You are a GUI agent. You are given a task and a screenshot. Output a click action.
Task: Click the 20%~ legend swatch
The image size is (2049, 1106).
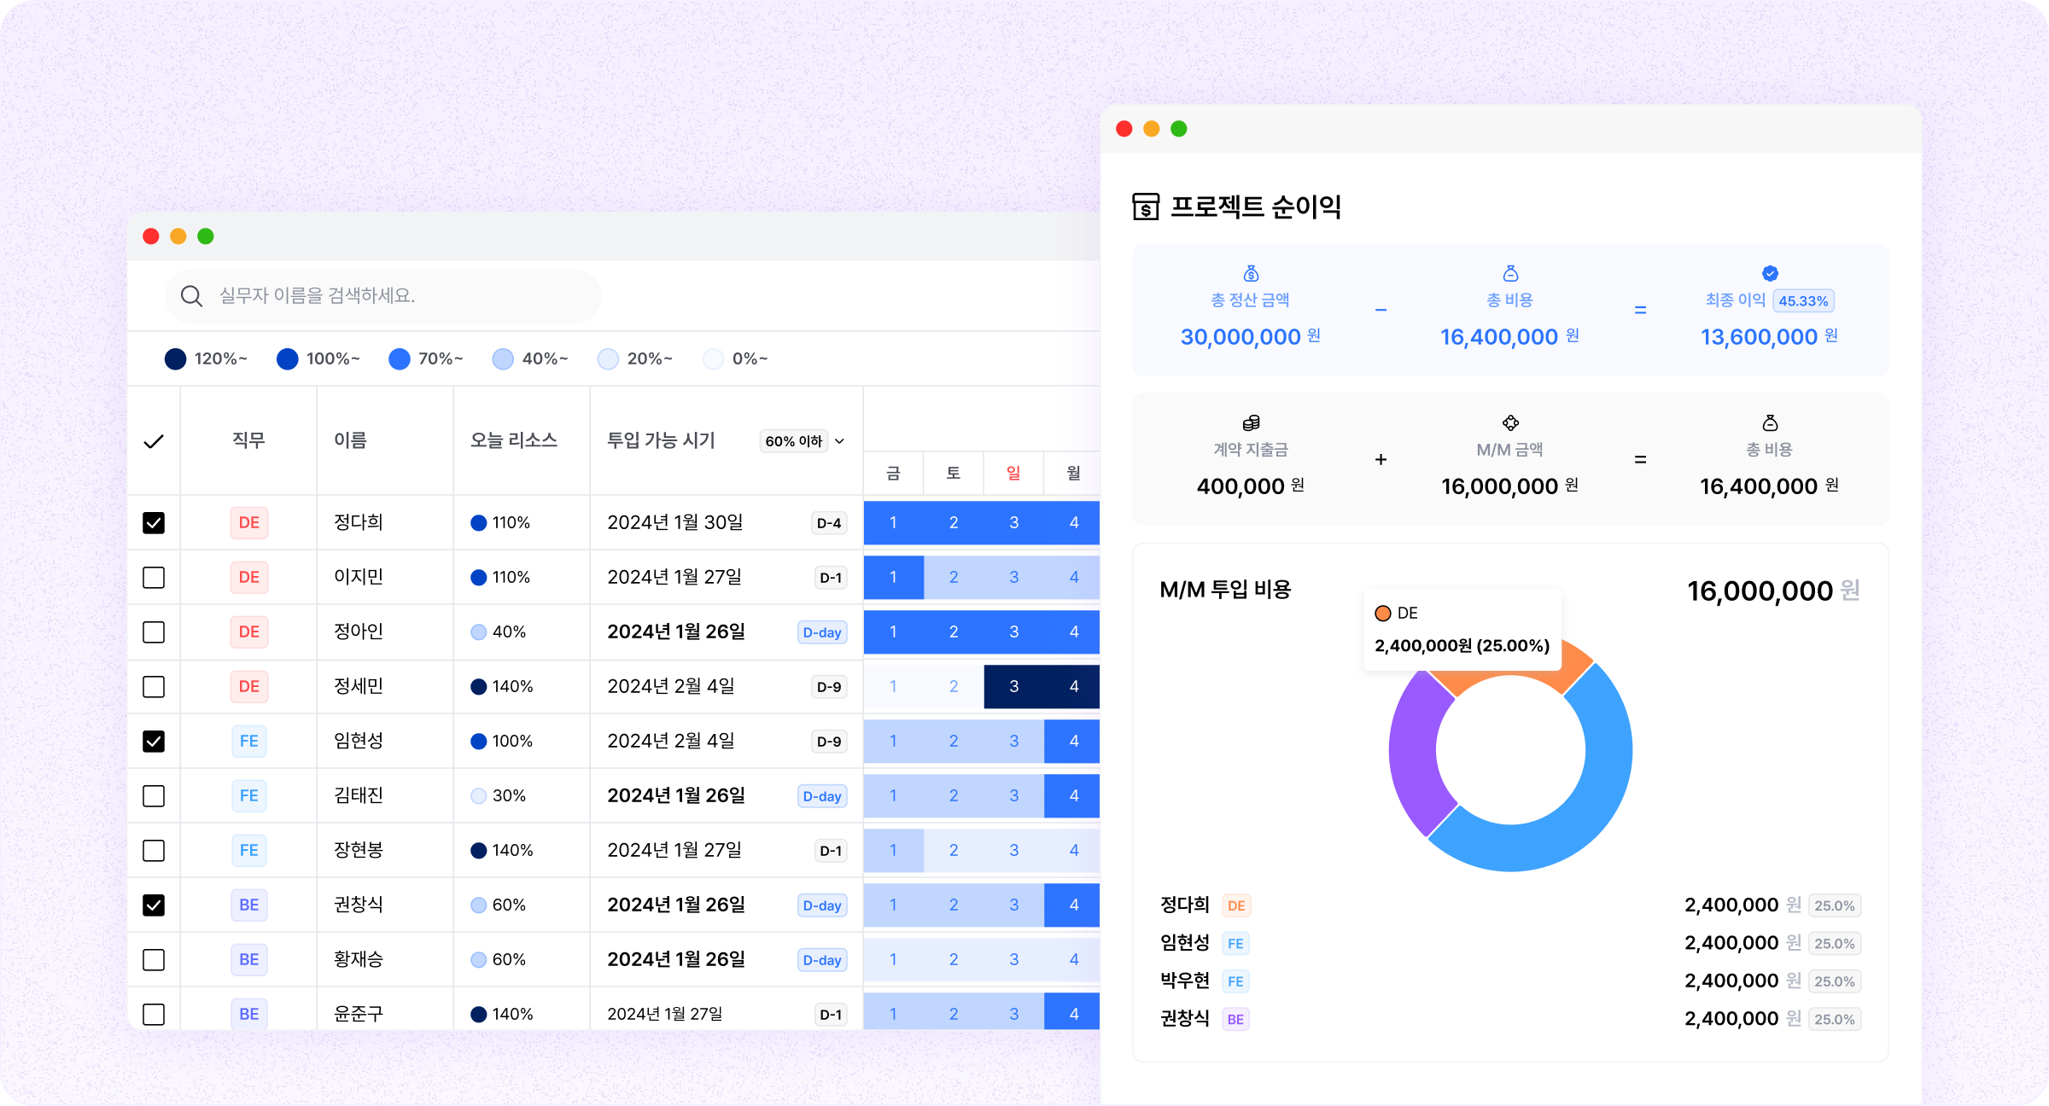(x=608, y=359)
